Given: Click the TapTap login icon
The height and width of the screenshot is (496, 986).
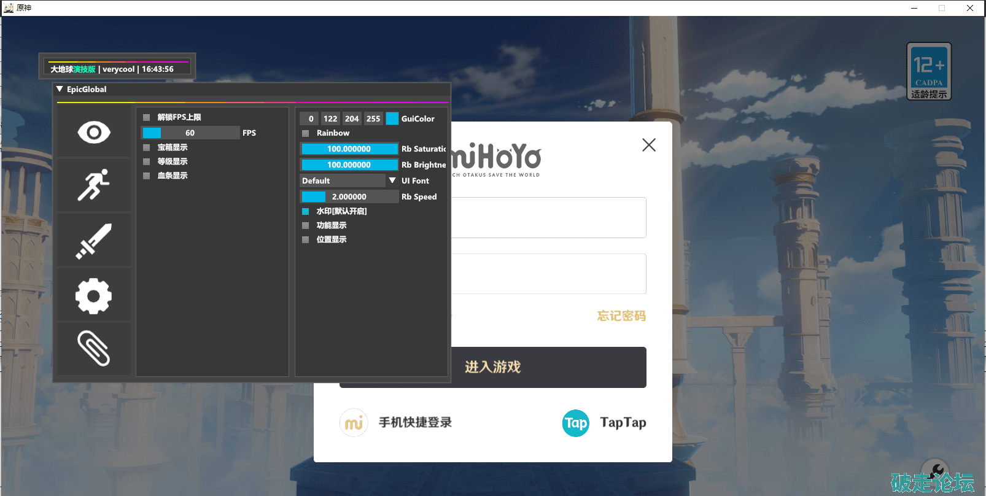Looking at the screenshot, I should pos(576,423).
